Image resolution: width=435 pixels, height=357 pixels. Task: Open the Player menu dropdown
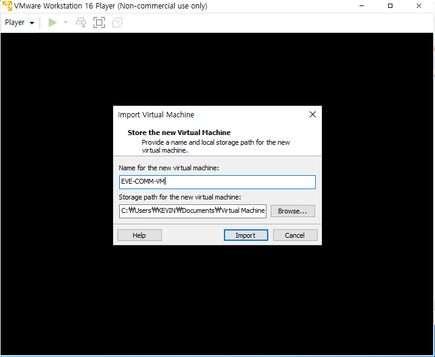tap(19, 23)
